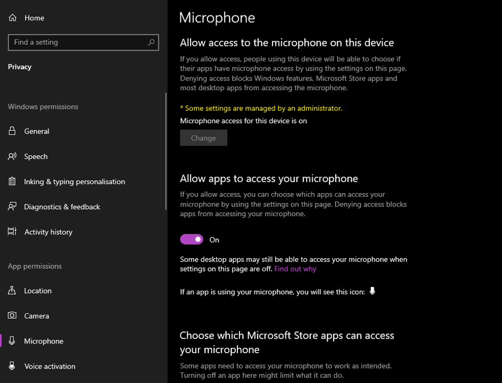Open the Find out why link
This screenshot has height=383, width=502.
295,268
